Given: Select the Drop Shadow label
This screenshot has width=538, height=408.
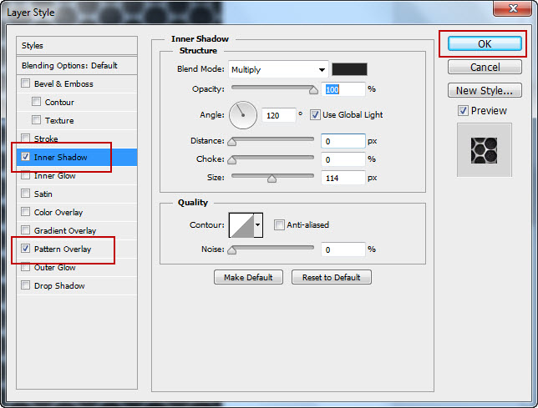Looking at the screenshot, I should pyautogui.click(x=59, y=285).
